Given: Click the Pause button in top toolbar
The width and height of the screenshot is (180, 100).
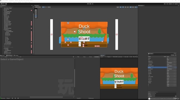Looking at the screenshot, I should click(x=90, y=4).
